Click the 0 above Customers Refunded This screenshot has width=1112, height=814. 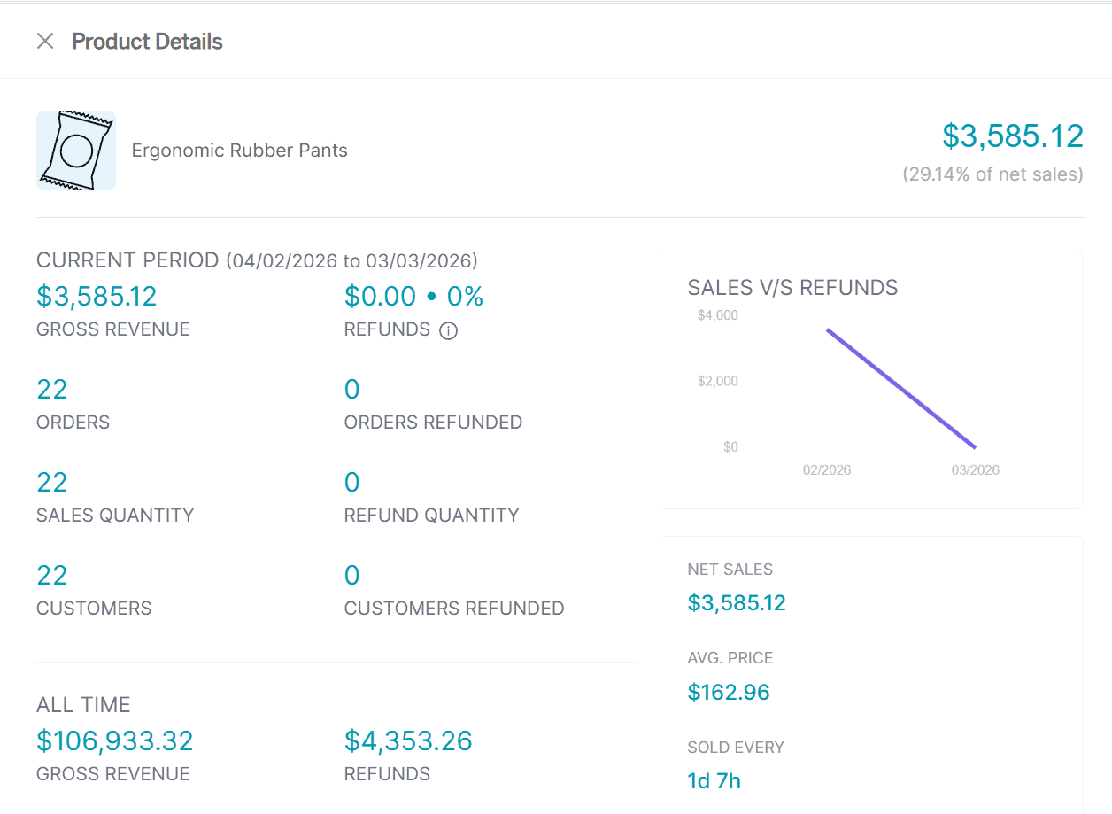tap(352, 576)
